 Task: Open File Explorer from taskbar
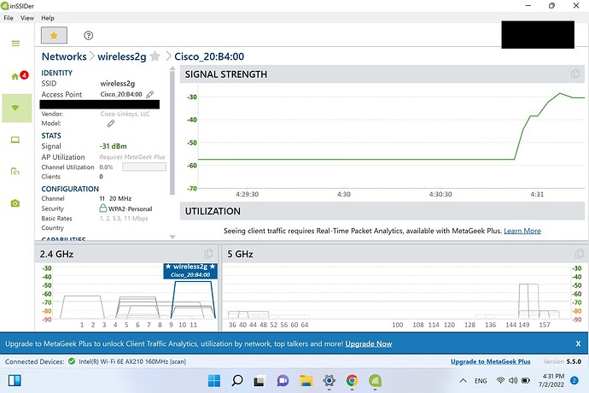coord(306,381)
